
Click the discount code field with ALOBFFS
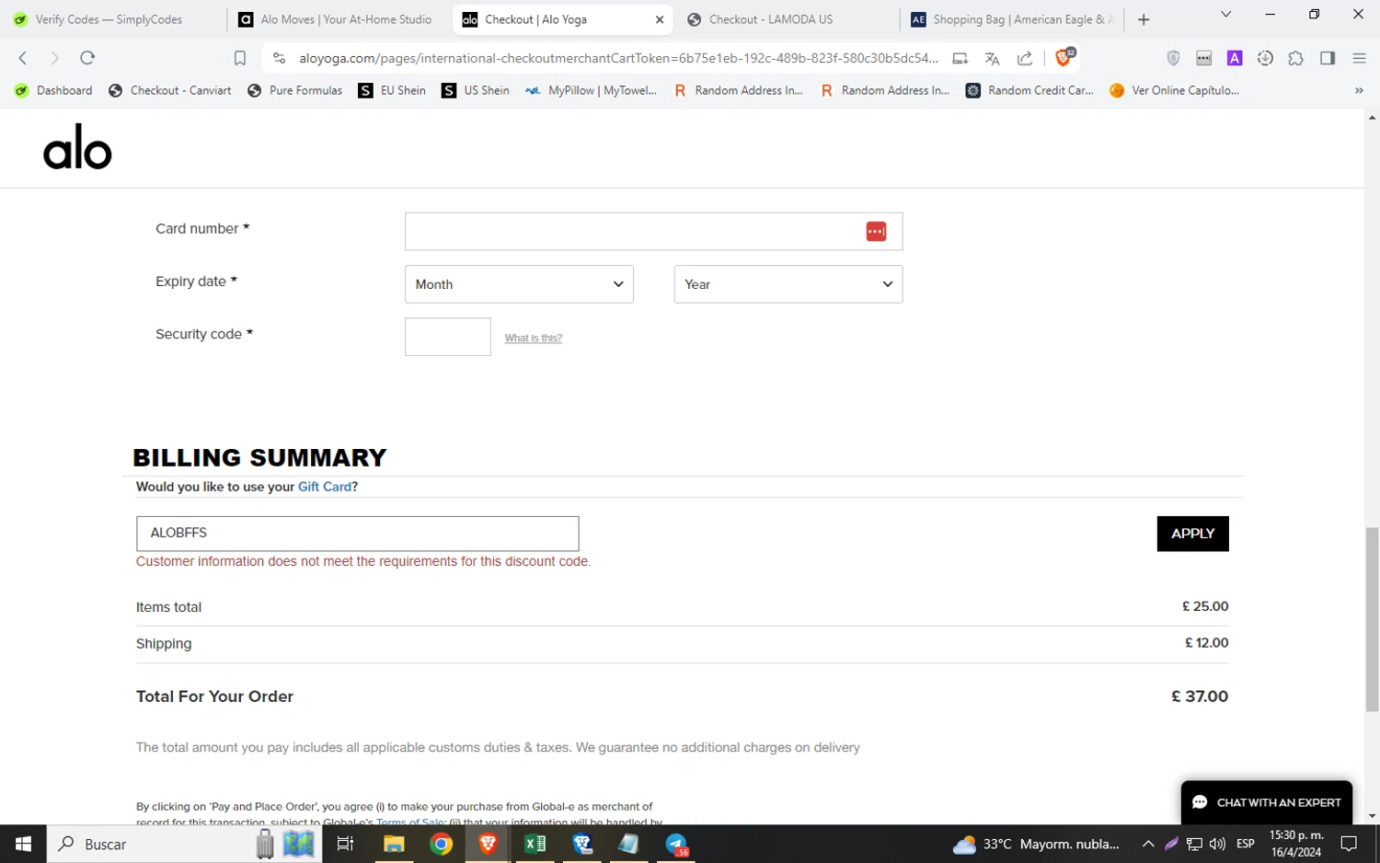(x=358, y=534)
